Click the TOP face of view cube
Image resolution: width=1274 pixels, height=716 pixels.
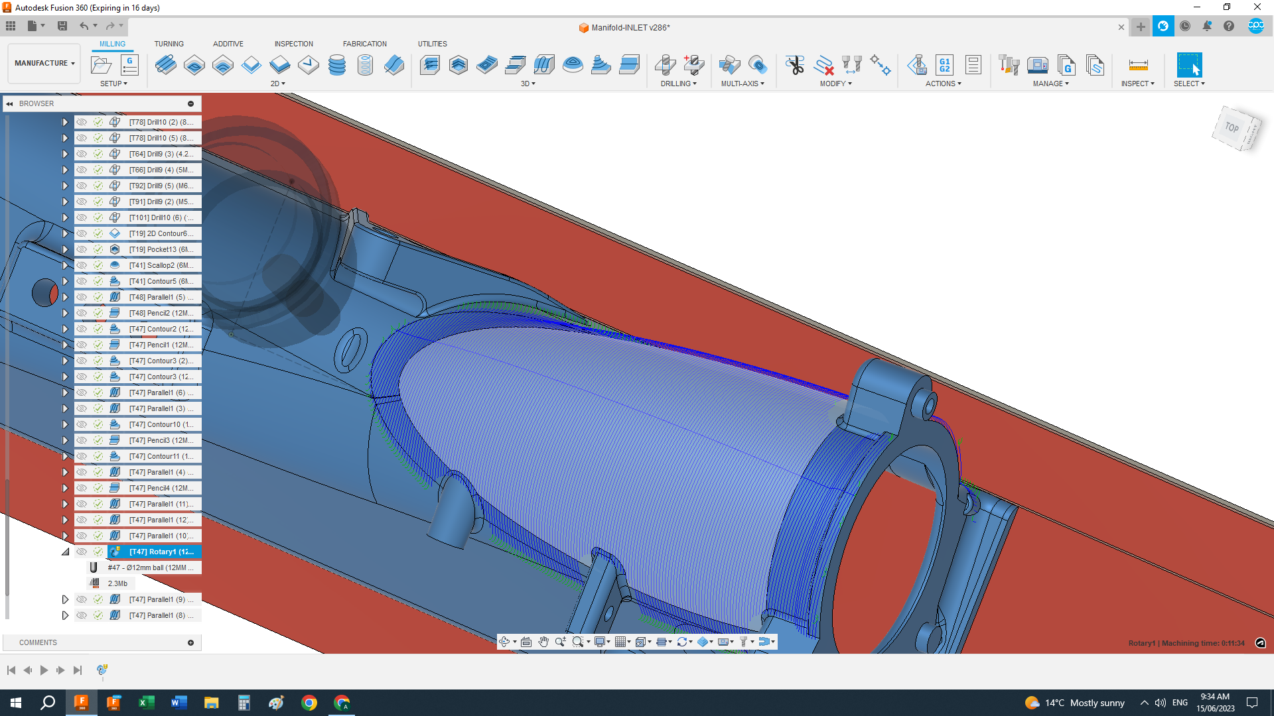[x=1232, y=127]
